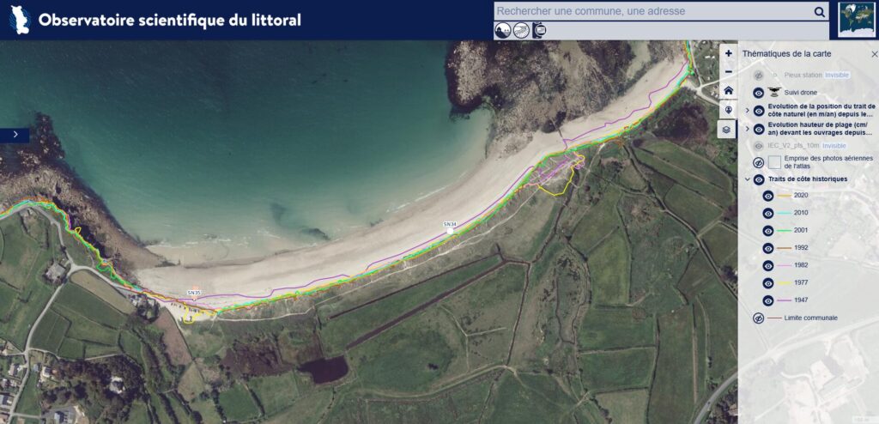Viewport: 879px width, 424px height.
Task: Click the second round icon under the search bar
Action: (521, 30)
